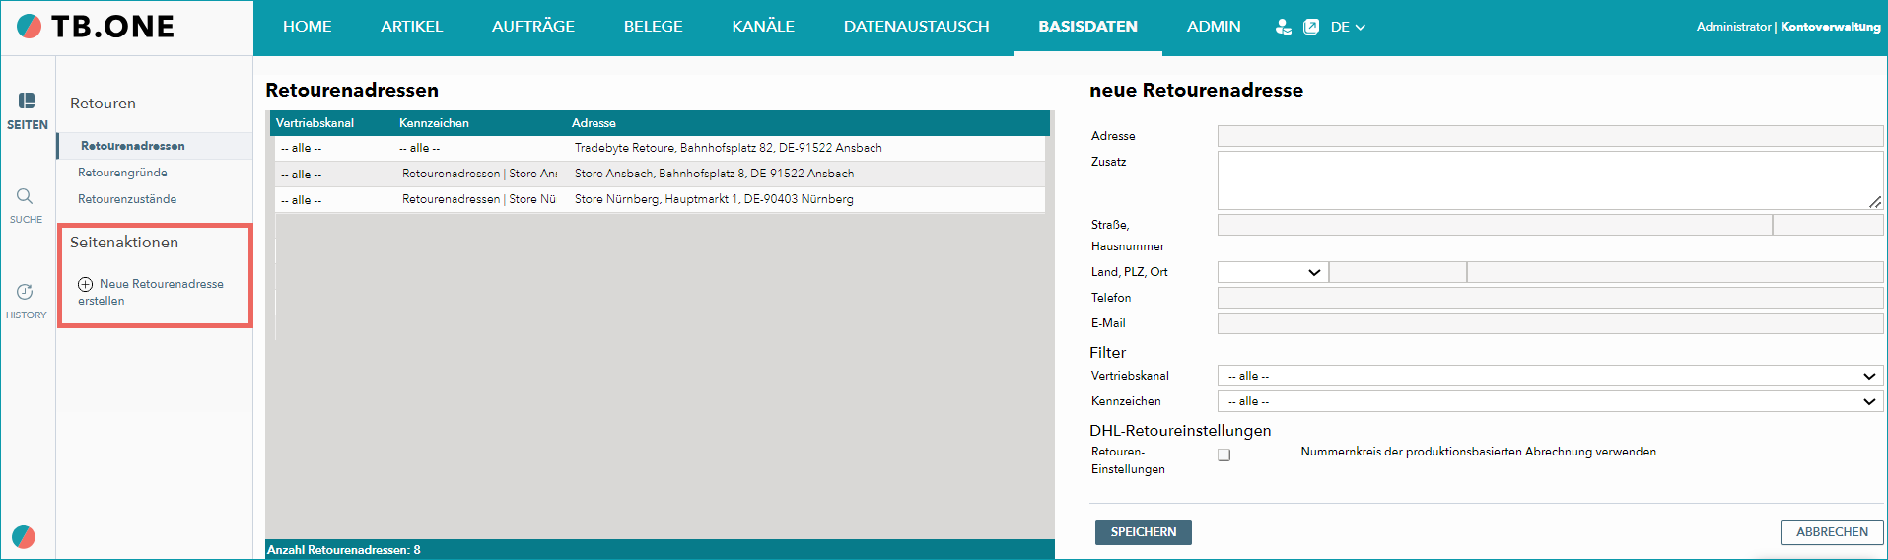
Task: Open the Kontoverwaltung link
Action: click(1831, 27)
